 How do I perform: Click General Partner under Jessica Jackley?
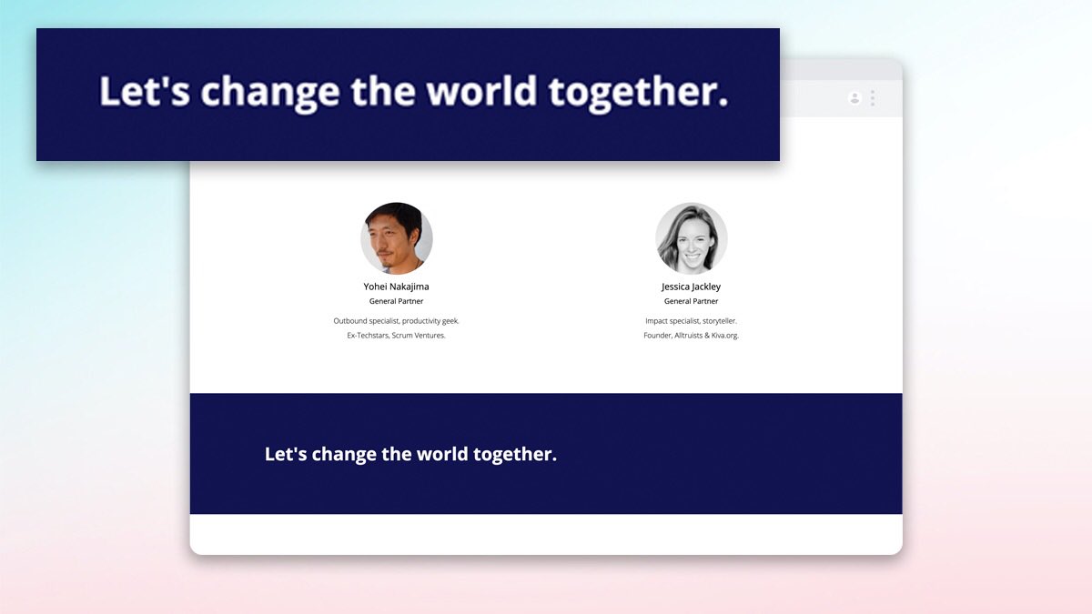(x=692, y=301)
